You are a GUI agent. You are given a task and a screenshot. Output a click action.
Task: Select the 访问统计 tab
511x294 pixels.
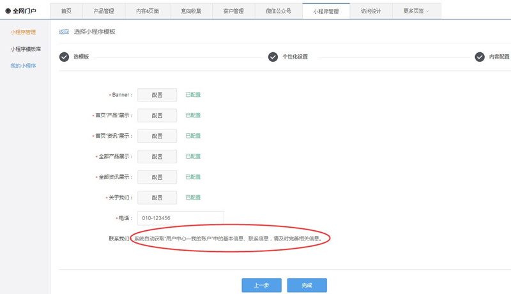(x=370, y=11)
